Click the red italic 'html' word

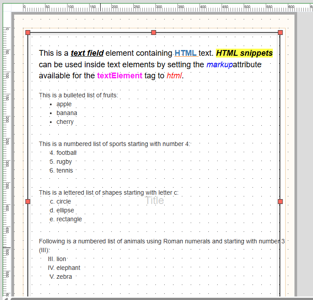click(174, 76)
